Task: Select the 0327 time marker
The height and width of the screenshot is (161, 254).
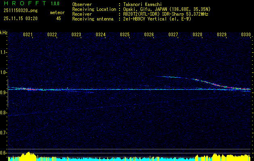Action: click(x=173, y=35)
